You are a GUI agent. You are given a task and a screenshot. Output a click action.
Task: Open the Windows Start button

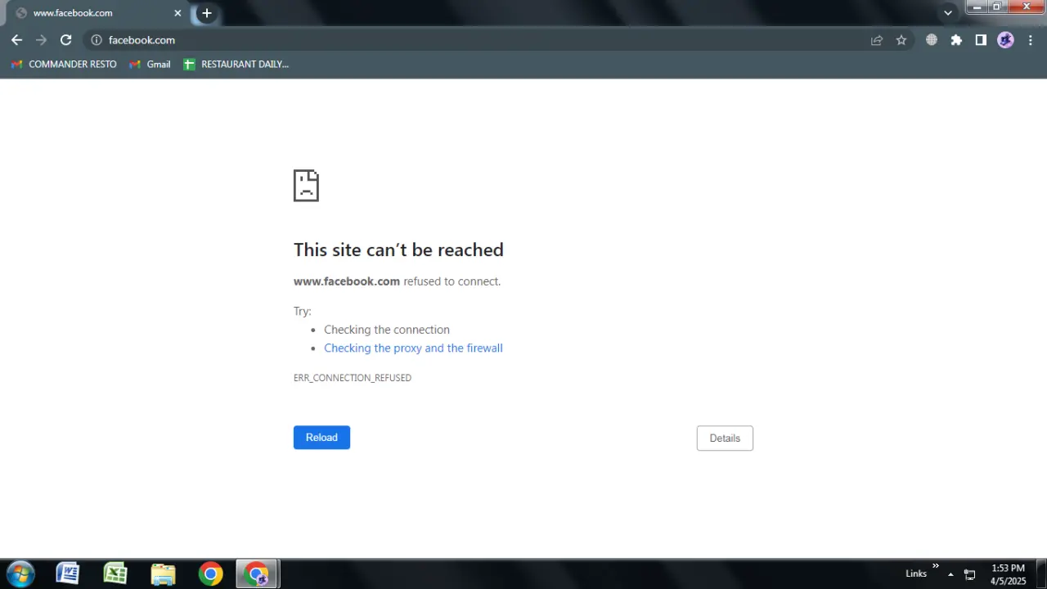pyautogui.click(x=20, y=574)
